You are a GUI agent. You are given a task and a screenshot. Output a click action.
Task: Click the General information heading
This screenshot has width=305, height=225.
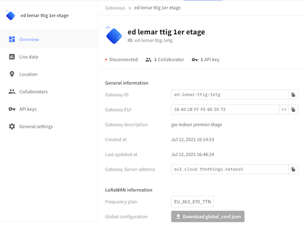pyautogui.click(x=127, y=83)
